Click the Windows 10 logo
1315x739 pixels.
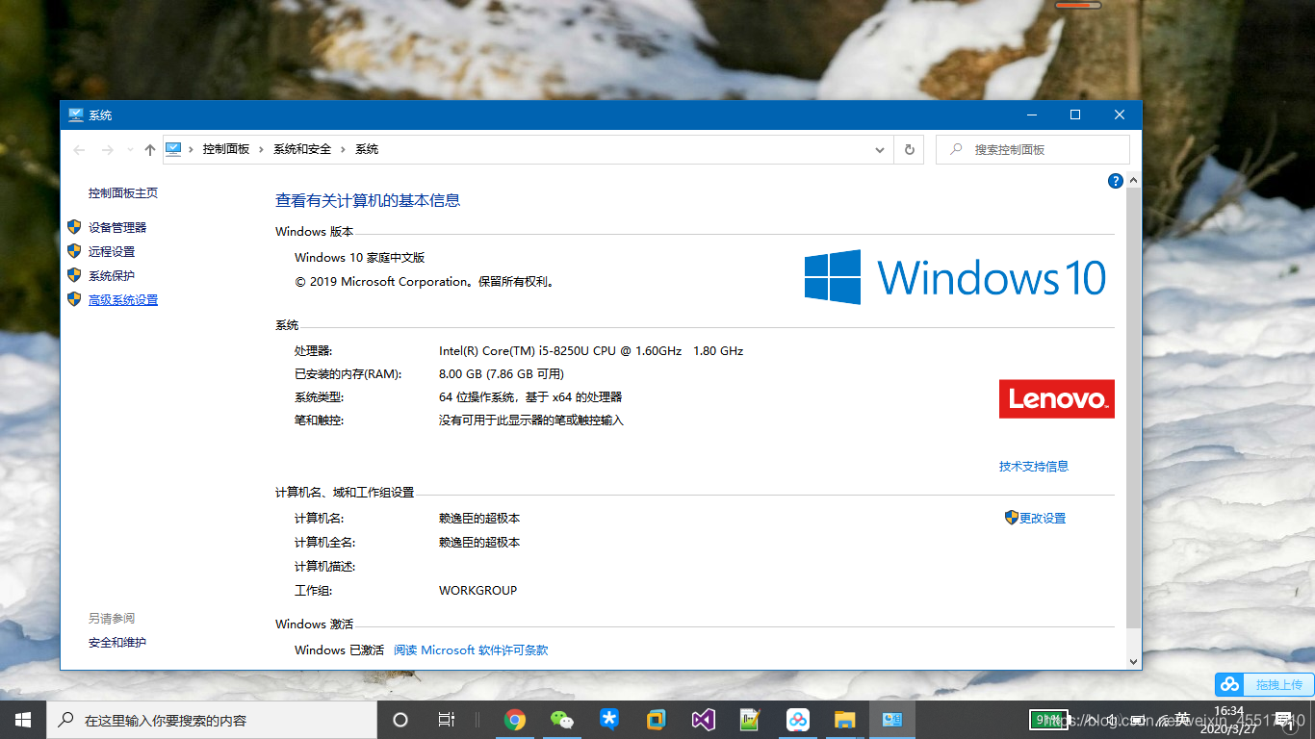click(x=956, y=278)
